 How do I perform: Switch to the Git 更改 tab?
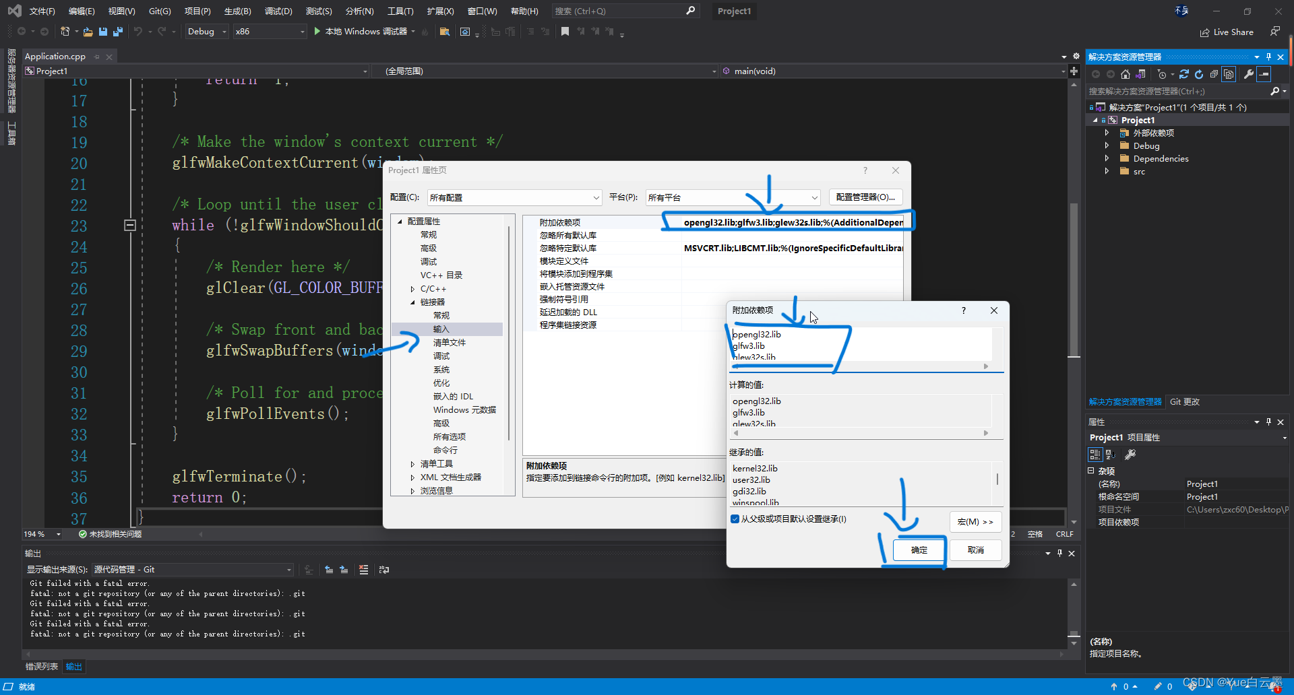1185,402
